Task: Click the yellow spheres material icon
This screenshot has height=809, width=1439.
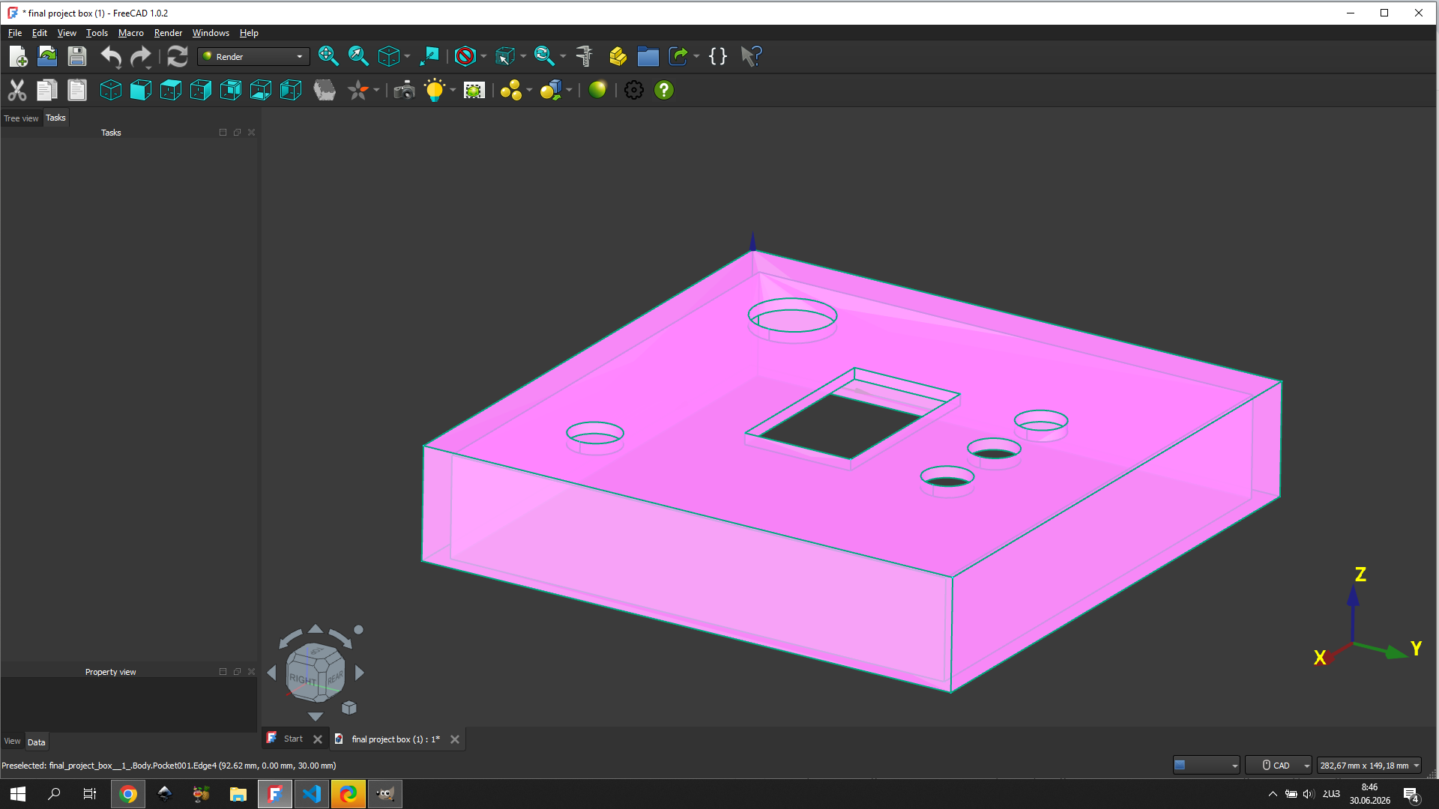Action: (511, 90)
